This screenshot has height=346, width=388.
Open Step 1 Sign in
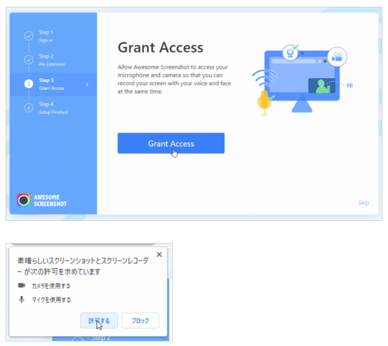tap(46, 36)
